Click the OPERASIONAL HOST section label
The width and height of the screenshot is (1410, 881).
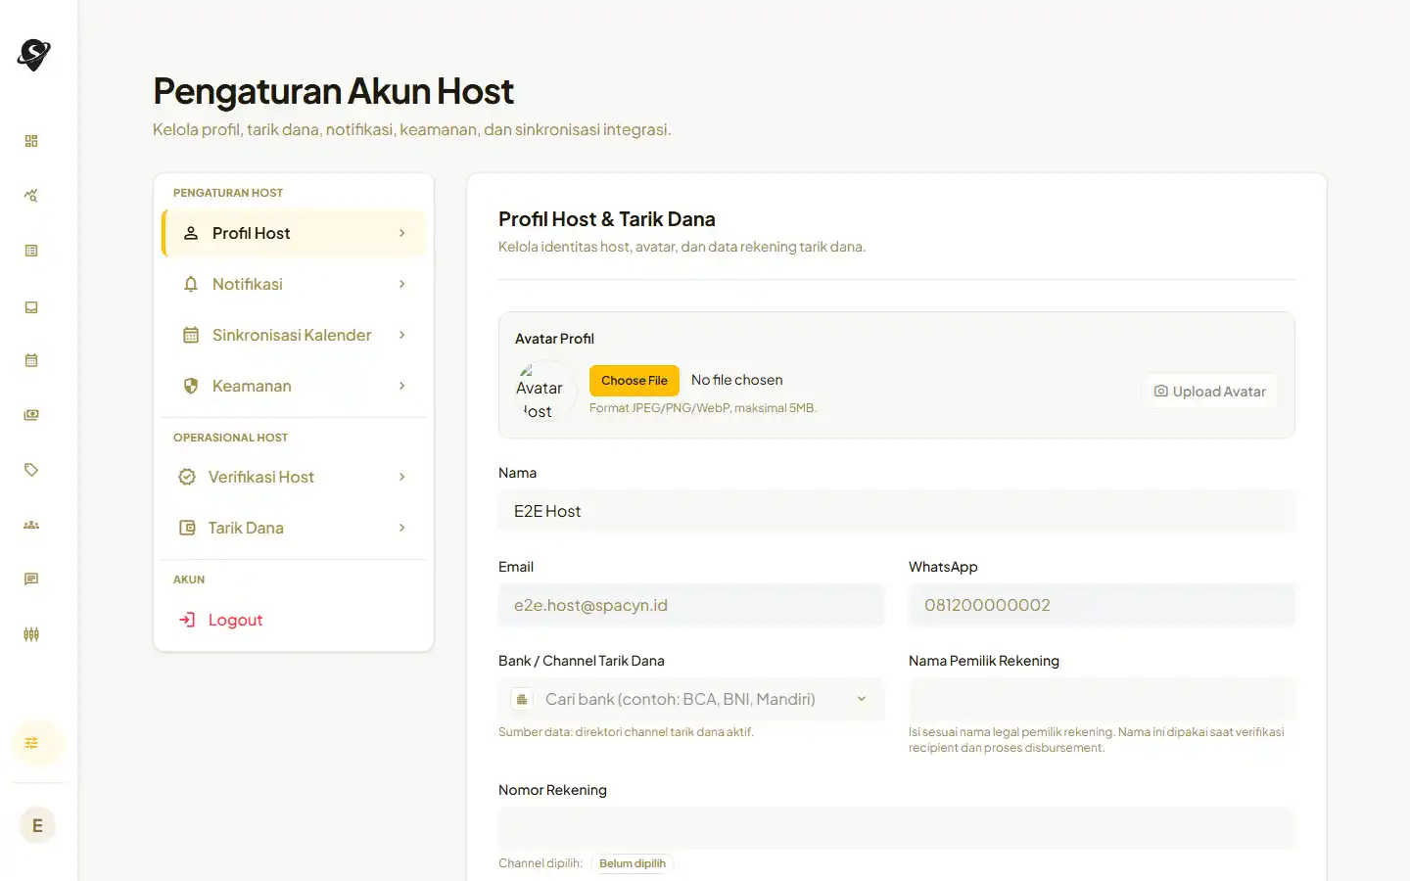tap(231, 438)
